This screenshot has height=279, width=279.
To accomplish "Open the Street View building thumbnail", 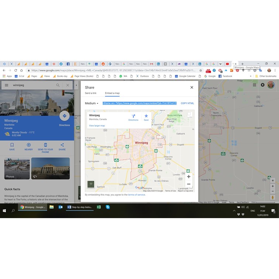I will coord(51,168).
